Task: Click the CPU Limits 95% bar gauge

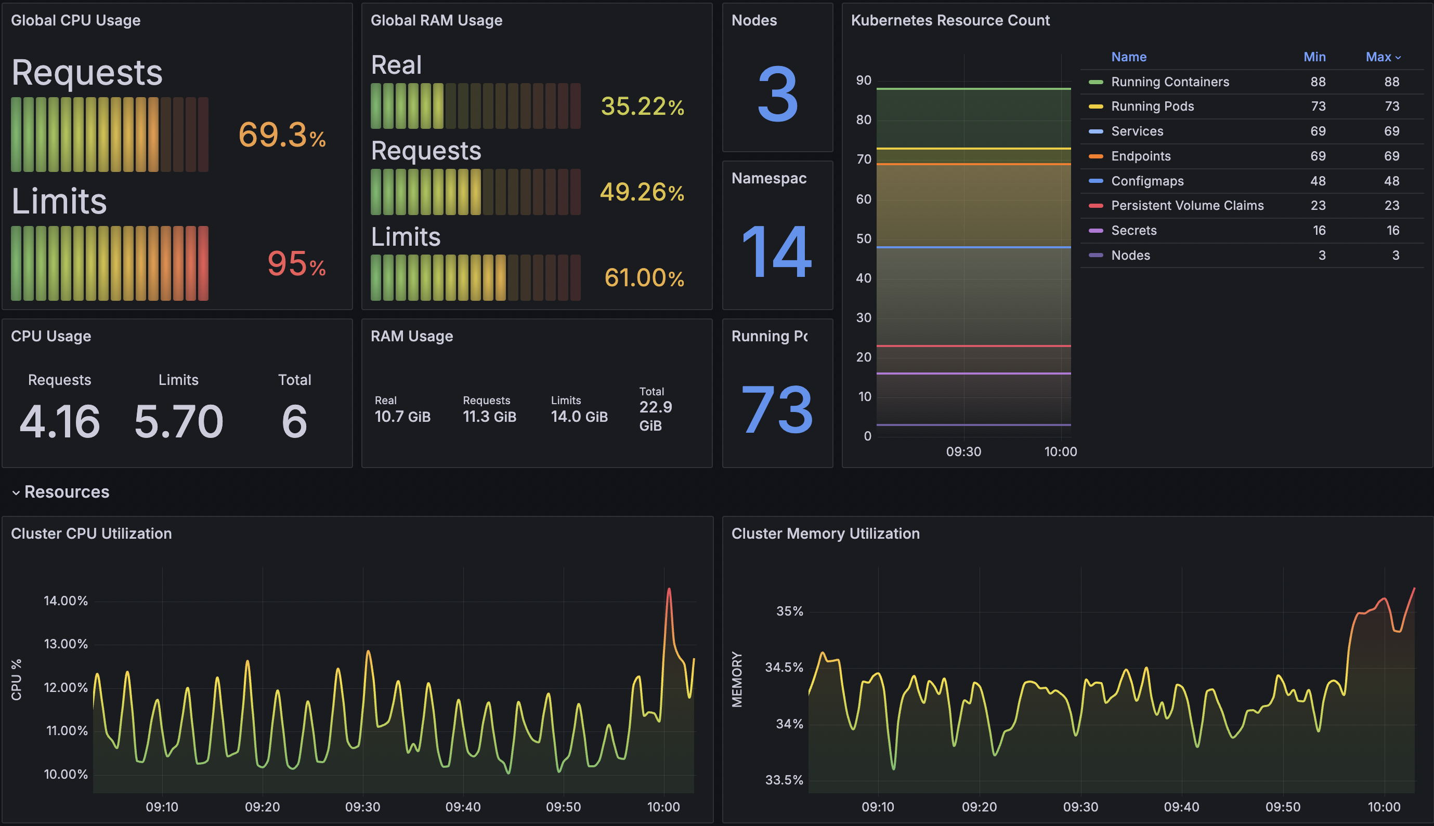Action: point(110,263)
